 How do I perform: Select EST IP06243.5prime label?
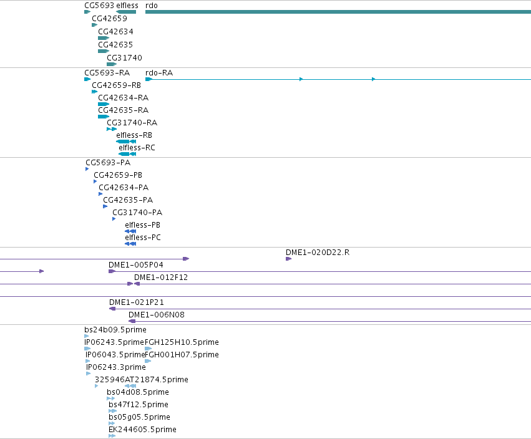[x=114, y=342]
